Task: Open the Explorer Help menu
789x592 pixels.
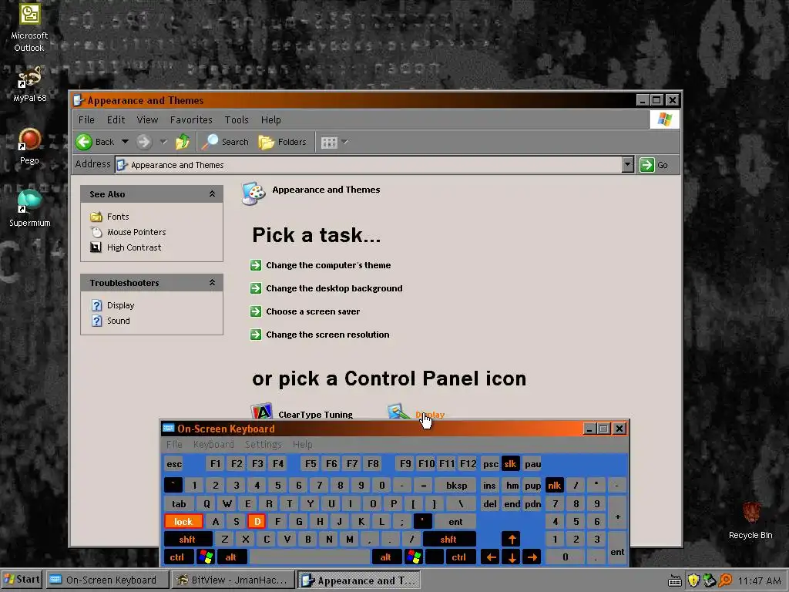Action: pyautogui.click(x=270, y=119)
